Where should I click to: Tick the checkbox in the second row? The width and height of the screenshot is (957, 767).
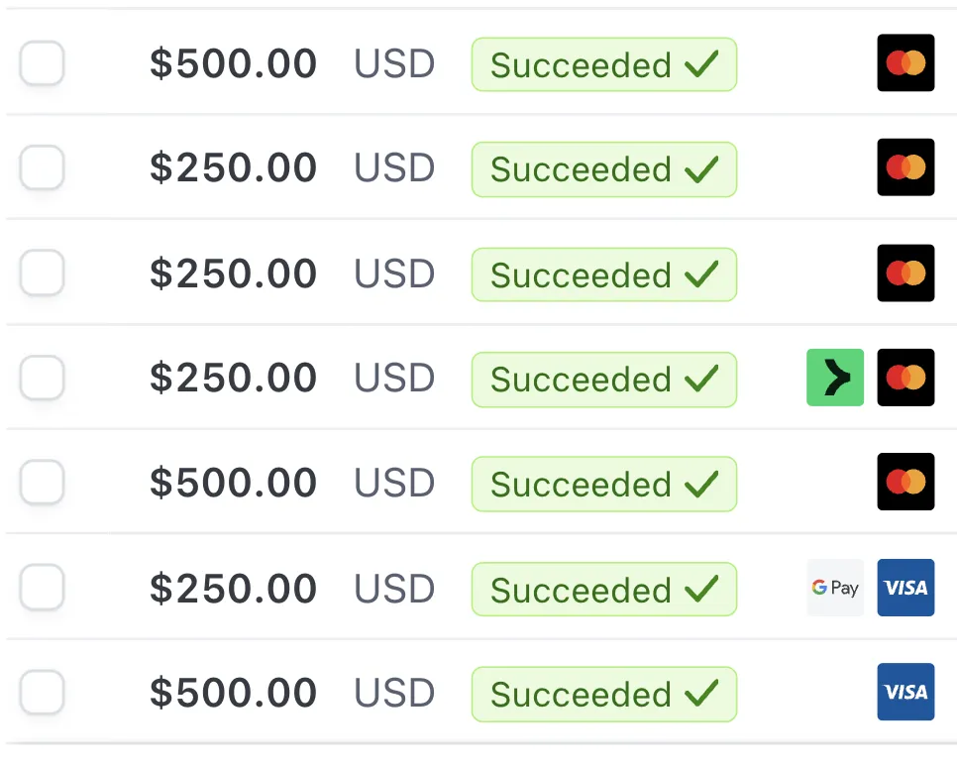coord(43,167)
